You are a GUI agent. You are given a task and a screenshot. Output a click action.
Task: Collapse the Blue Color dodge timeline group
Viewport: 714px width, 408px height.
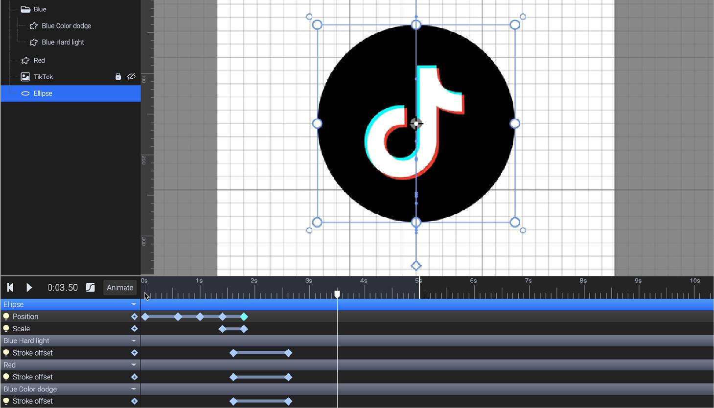coord(134,389)
